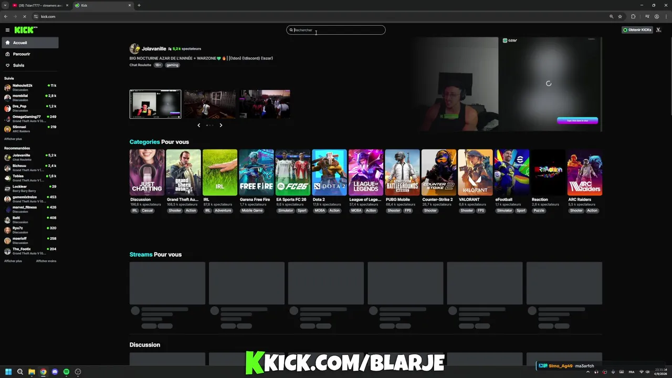This screenshot has height=378, width=672.
Task: Open browser extensions puzzle icon
Action: [x=633, y=16]
